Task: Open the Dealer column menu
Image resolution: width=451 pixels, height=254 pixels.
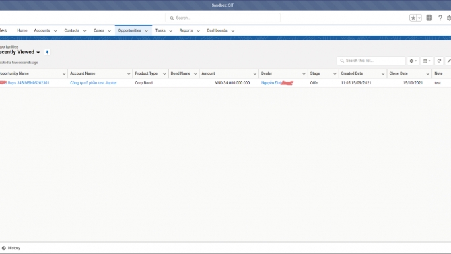Action: pyautogui.click(x=304, y=73)
